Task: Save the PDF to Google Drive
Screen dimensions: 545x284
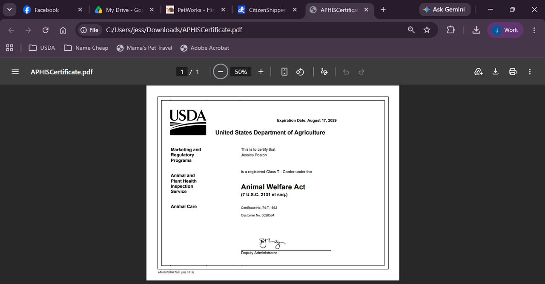Action: (x=479, y=72)
